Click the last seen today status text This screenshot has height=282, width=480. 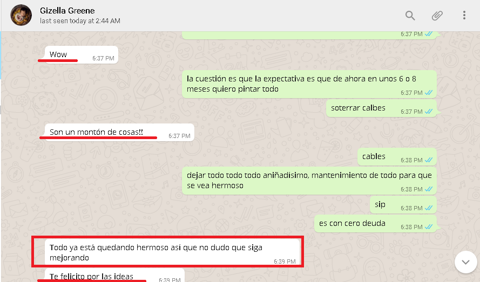[x=80, y=21]
